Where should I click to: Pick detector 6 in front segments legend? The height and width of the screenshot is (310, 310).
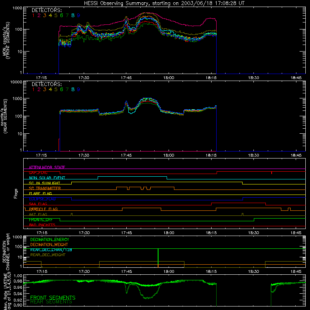click(x=62, y=15)
